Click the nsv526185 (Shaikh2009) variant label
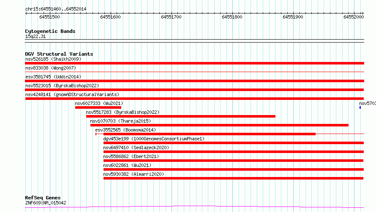The image size is (376, 212). pos(53,59)
